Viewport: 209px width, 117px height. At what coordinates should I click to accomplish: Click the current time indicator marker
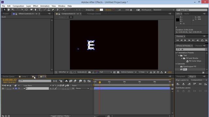coord(100,82)
